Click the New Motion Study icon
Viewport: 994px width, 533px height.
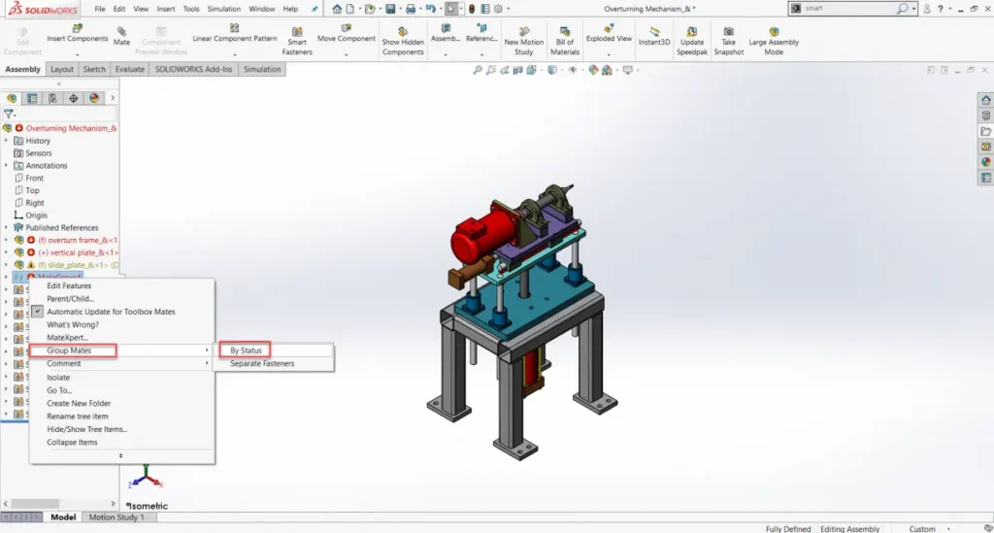pyautogui.click(x=524, y=31)
